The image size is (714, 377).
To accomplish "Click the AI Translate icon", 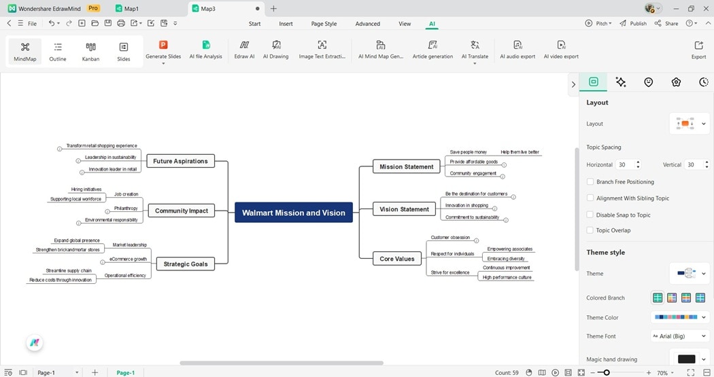I will click(475, 45).
